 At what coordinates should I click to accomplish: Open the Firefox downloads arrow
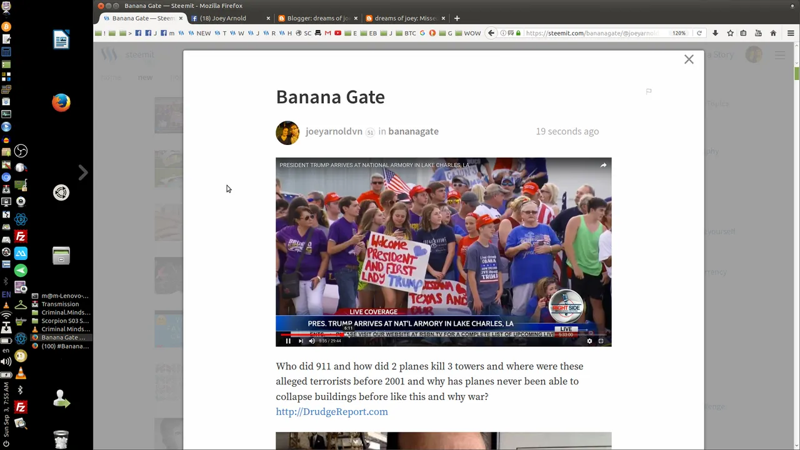pyautogui.click(x=715, y=33)
